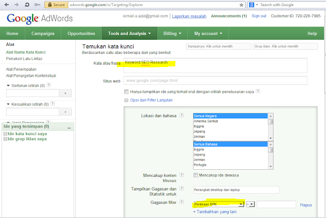Reload the page with refresh icon

coord(27,5)
